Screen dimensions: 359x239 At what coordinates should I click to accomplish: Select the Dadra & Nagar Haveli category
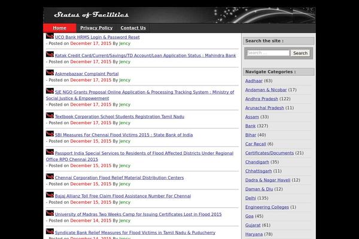[268, 180]
